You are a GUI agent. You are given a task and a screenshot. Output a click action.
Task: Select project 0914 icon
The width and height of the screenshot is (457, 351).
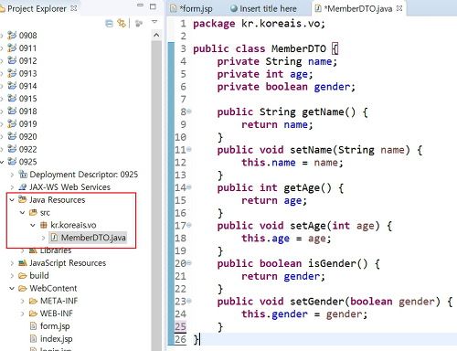(12, 86)
